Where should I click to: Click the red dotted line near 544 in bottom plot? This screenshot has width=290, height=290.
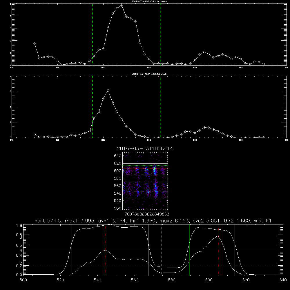(x=105, y=250)
